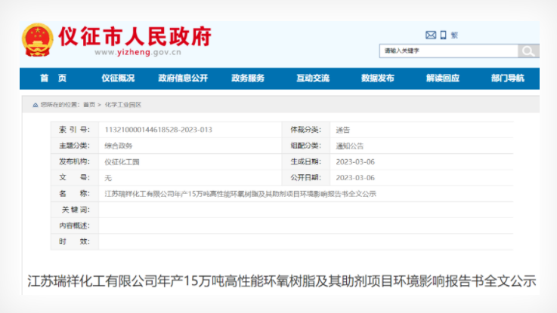Switch to traditional Chinese via 繁
This screenshot has width=557, height=313.
pos(454,35)
